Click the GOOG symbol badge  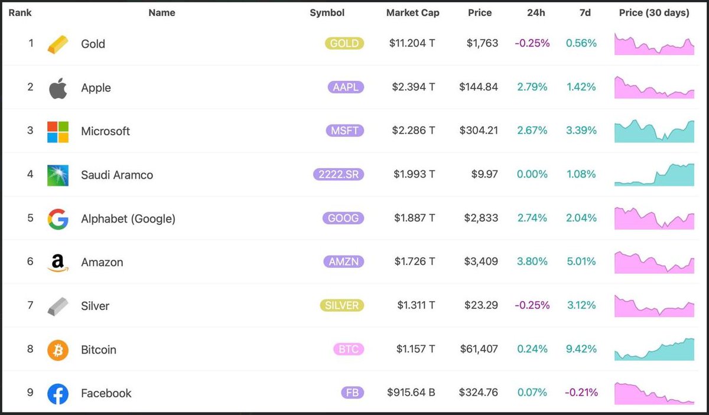(x=343, y=218)
